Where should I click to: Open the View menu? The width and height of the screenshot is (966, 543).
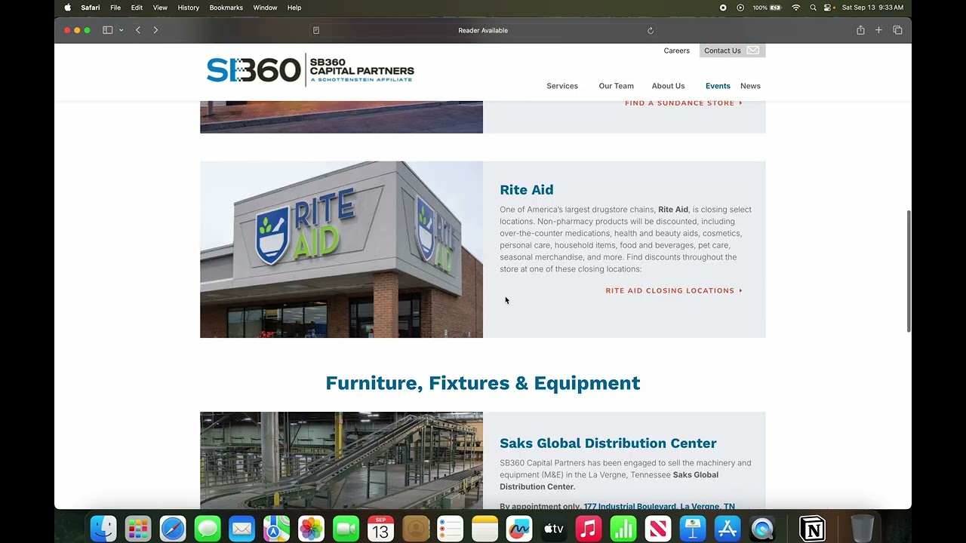[x=160, y=8]
